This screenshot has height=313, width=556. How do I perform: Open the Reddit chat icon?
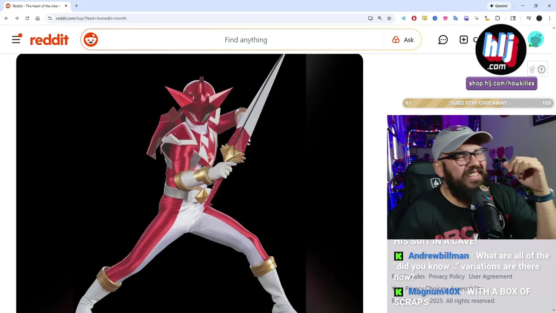[x=443, y=40]
